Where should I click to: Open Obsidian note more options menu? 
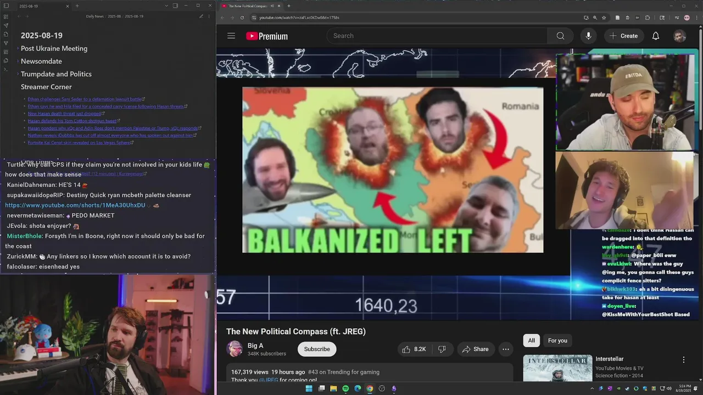tap(209, 16)
